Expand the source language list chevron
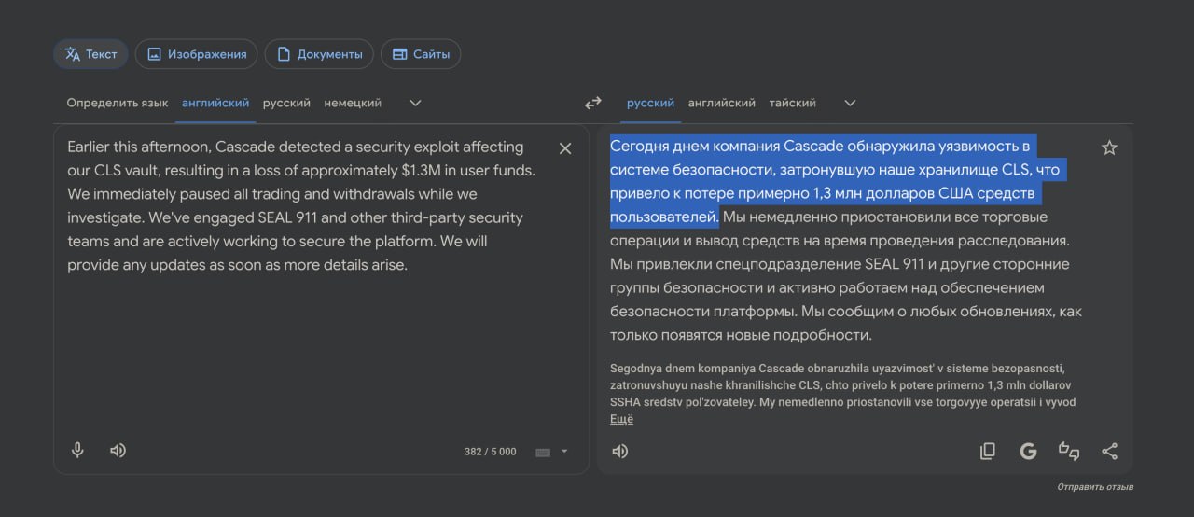1194x517 pixels. (x=416, y=103)
